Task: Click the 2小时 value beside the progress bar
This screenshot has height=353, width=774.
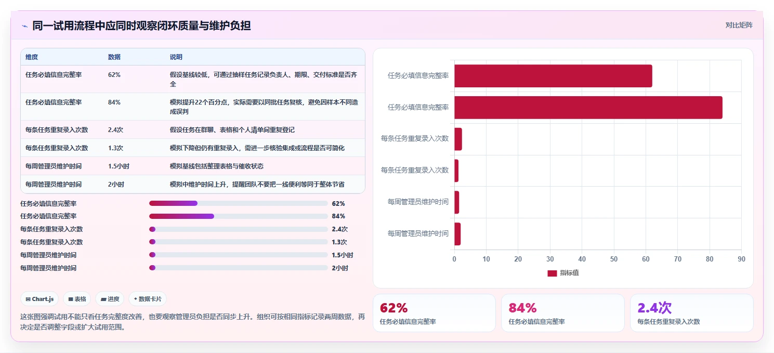Action: [340, 268]
